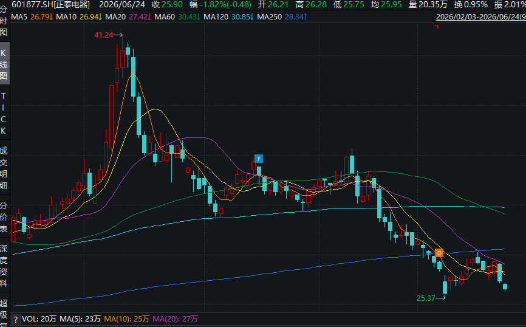The image size is (526, 327).
Task: Click the blue F event marker
Action: click(259, 159)
